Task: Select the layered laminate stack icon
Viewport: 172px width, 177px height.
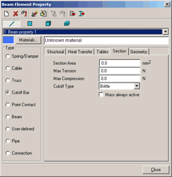Action: [67, 23]
